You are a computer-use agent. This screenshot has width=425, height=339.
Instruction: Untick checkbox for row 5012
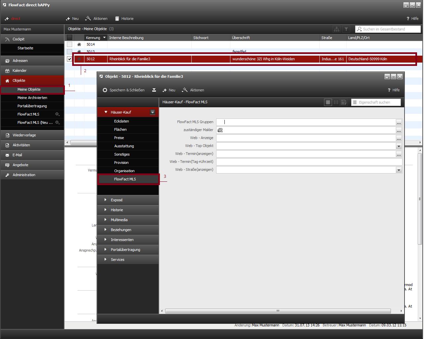click(x=70, y=59)
